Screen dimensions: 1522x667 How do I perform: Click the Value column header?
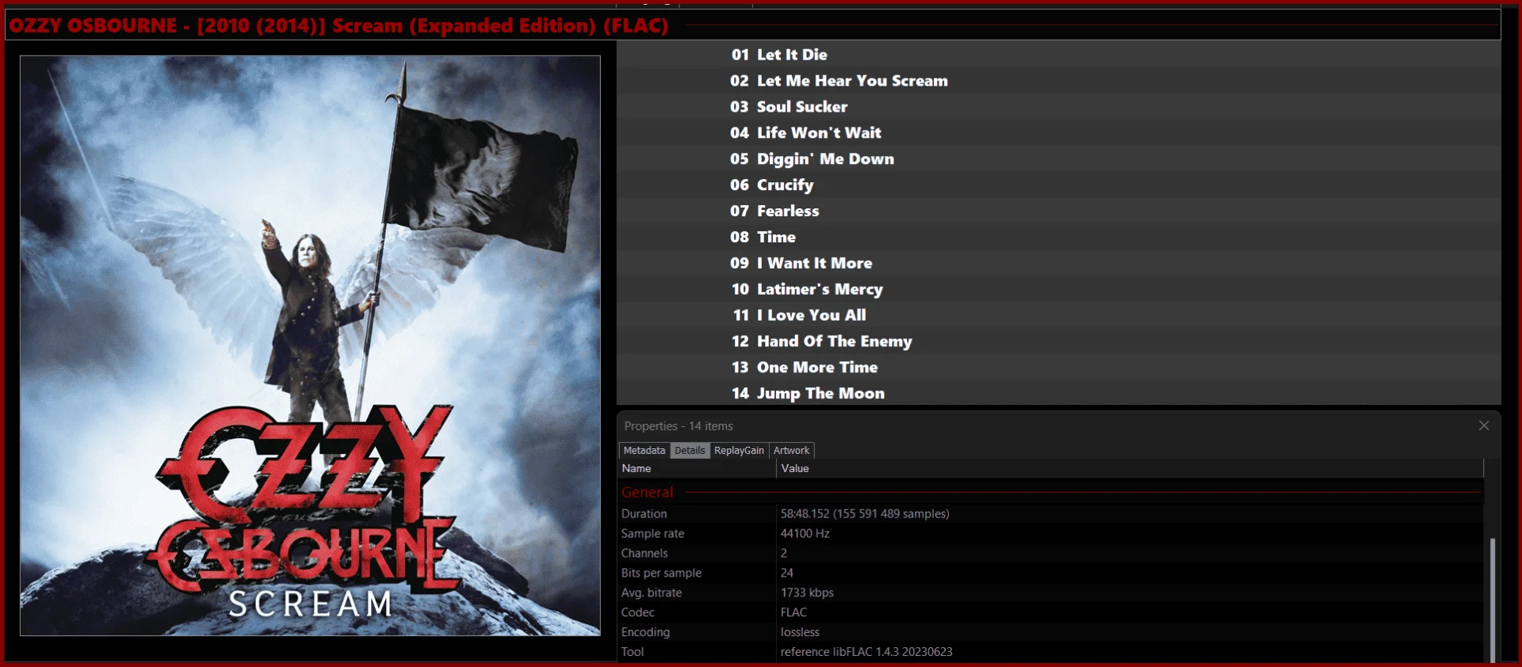(1130, 469)
